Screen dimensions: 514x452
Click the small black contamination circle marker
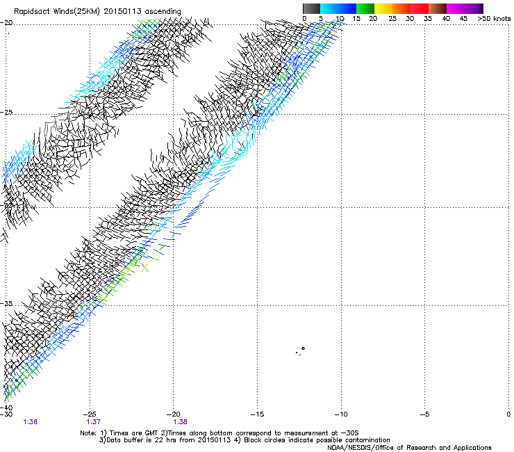click(304, 348)
